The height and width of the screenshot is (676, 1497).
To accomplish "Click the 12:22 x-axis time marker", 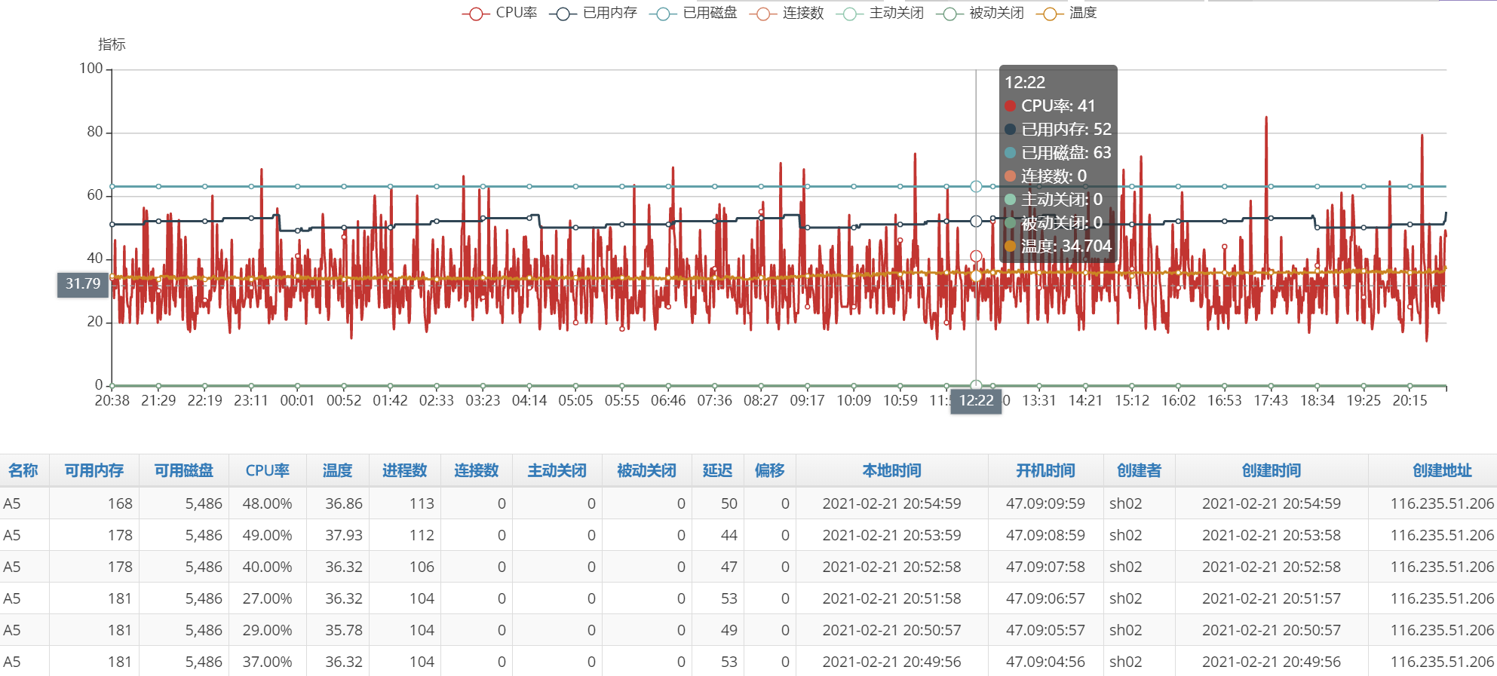I will coord(976,401).
